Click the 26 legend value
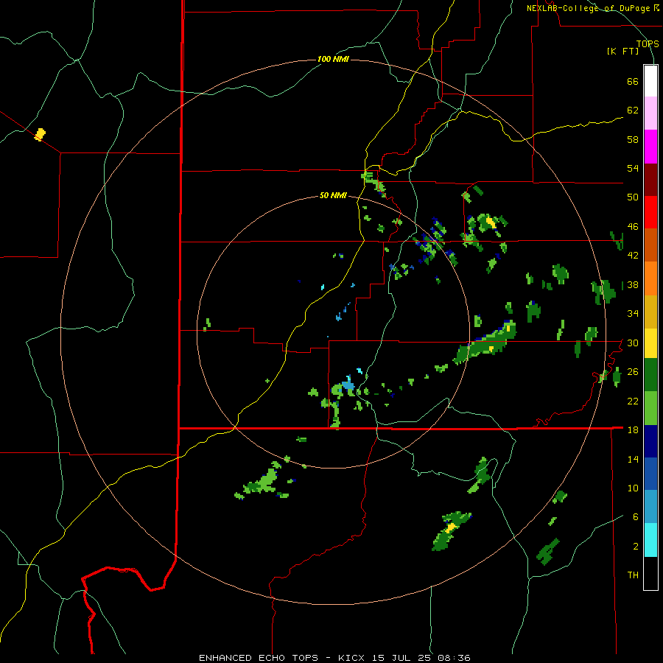 [633, 372]
